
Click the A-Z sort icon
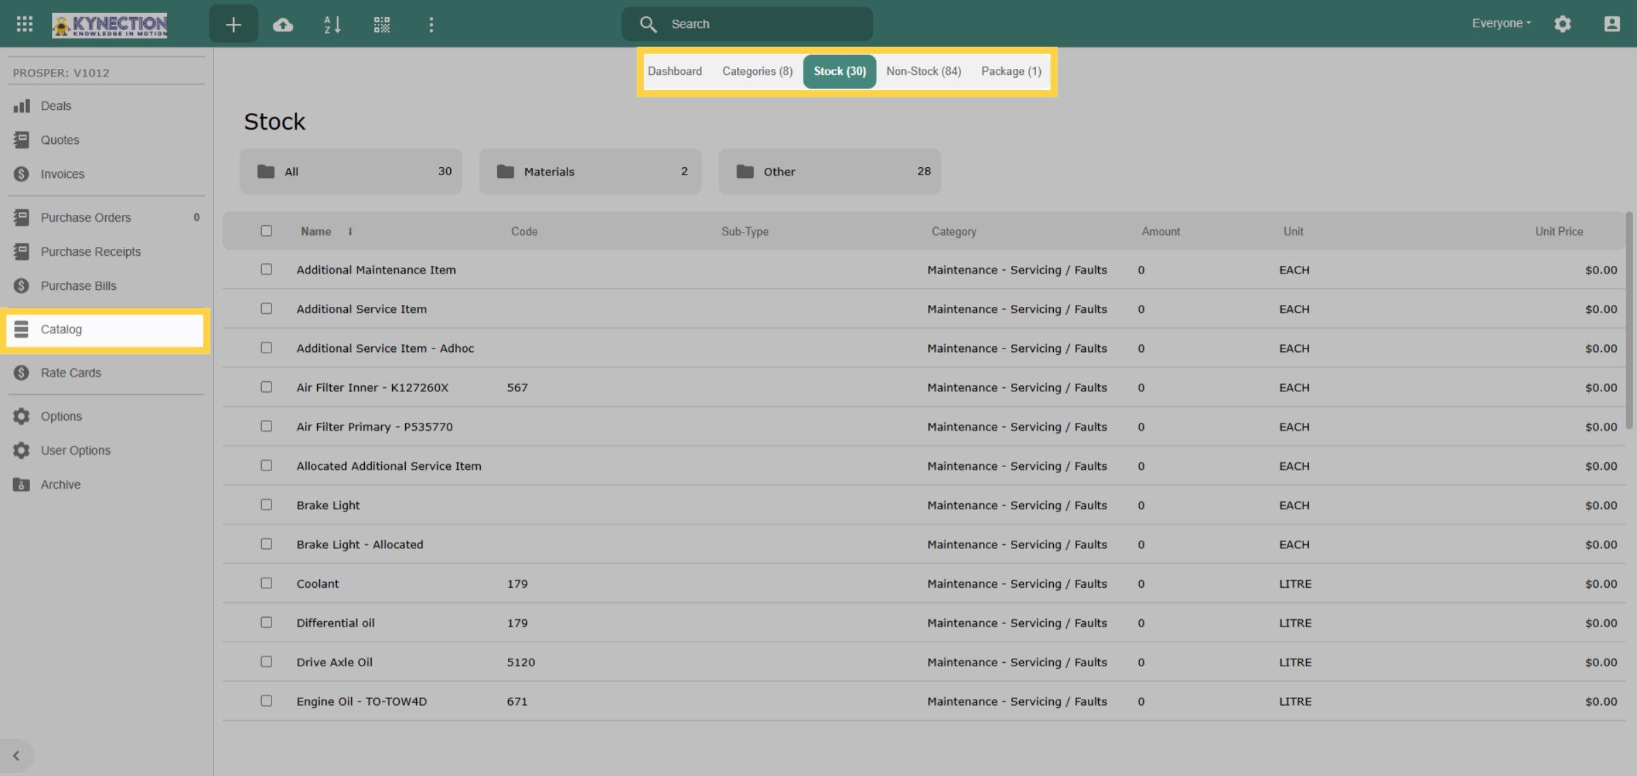coord(332,25)
